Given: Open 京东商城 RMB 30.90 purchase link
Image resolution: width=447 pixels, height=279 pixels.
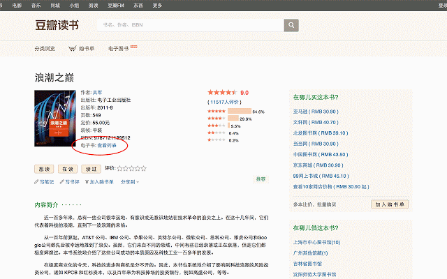Looking at the screenshot, I should click(x=318, y=165).
